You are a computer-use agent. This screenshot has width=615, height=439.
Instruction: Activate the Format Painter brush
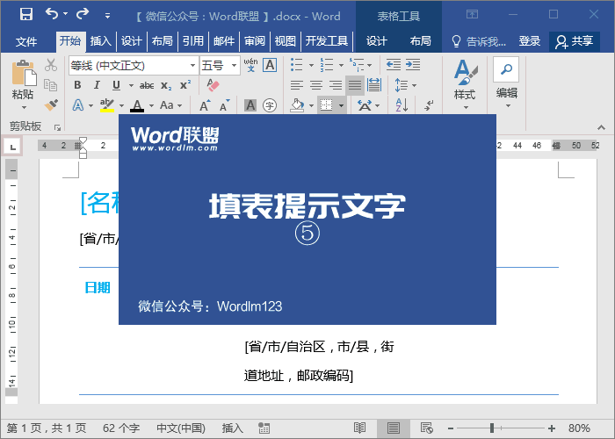51,105
